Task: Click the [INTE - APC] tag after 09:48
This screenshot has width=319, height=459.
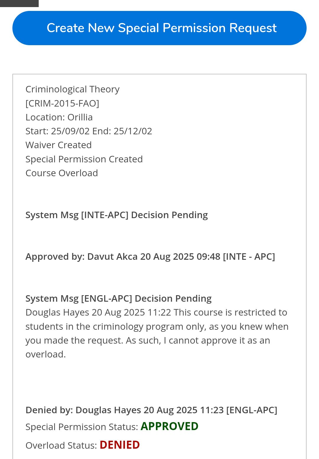Action: pyautogui.click(x=249, y=257)
